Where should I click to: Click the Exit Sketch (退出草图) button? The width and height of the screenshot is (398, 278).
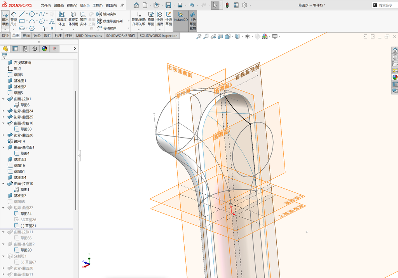pos(5,19)
